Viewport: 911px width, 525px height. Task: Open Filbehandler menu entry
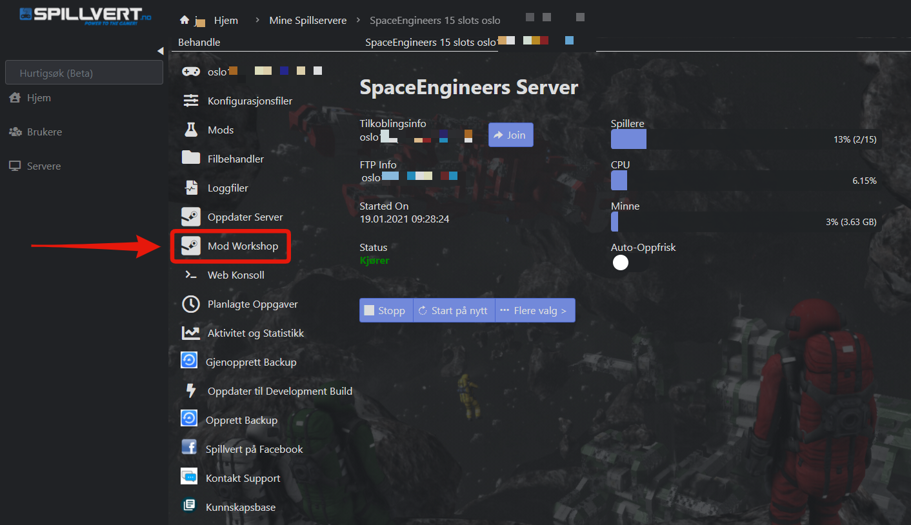(235, 159)
